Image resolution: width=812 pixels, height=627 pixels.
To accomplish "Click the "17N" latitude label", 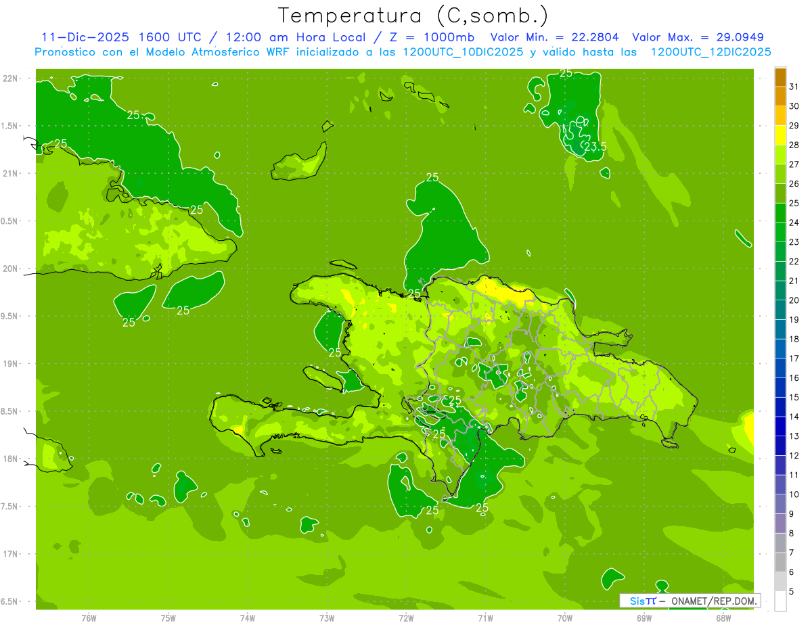I will point(10,554).
